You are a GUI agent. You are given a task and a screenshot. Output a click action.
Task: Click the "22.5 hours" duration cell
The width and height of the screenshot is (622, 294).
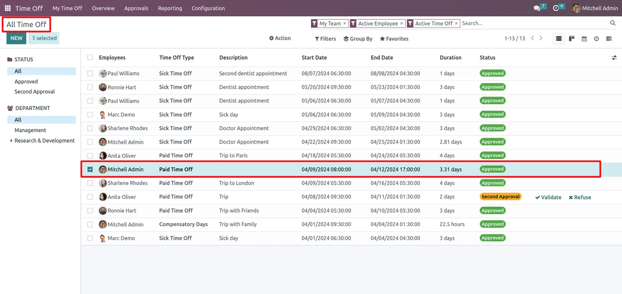452,224
